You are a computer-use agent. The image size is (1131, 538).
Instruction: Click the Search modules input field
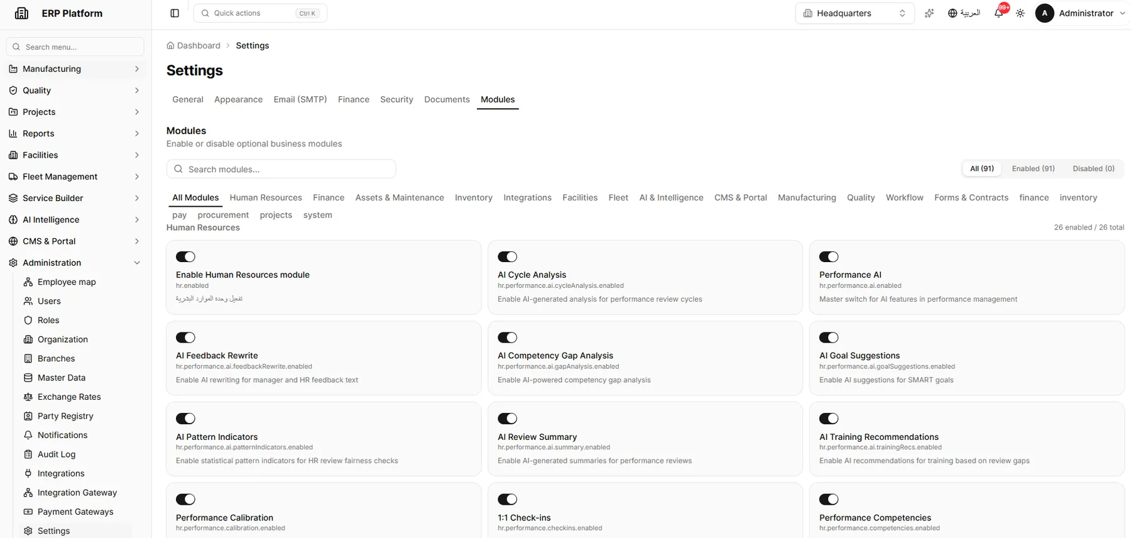(x=281, y=169)
